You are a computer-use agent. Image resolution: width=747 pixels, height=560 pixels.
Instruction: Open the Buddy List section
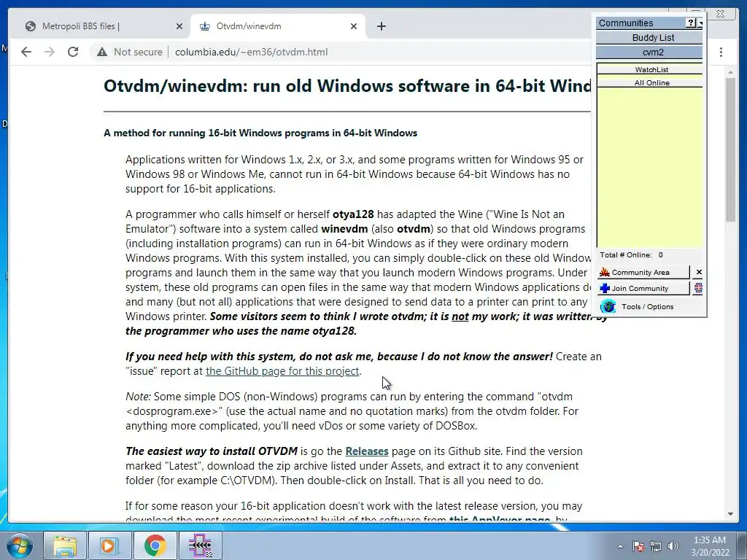pos(649,38)
